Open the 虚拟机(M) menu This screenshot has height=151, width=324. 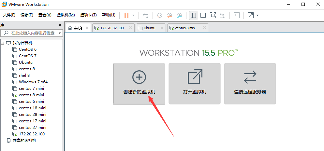[x=66, y=15]
